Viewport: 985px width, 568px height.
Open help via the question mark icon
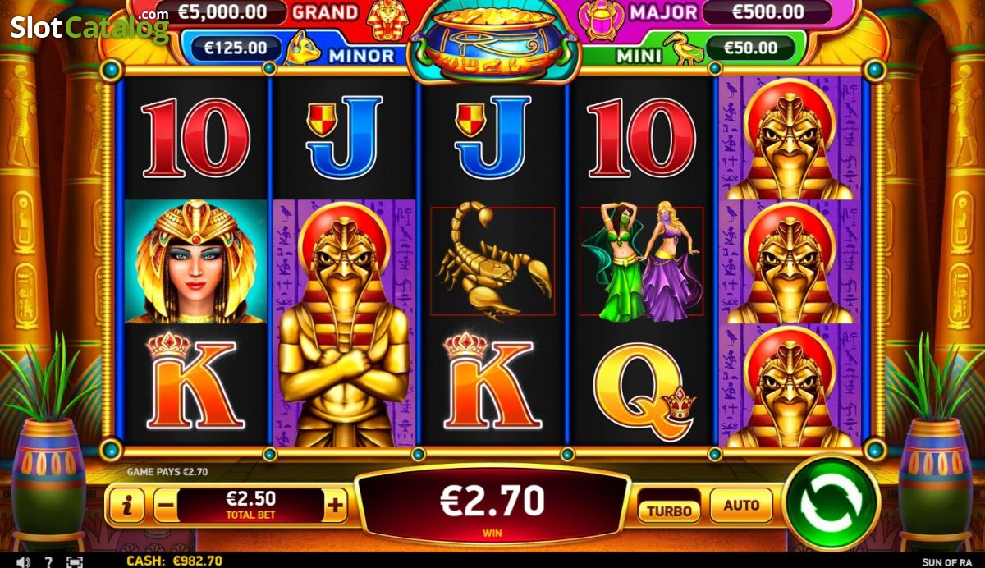point(48,561)
